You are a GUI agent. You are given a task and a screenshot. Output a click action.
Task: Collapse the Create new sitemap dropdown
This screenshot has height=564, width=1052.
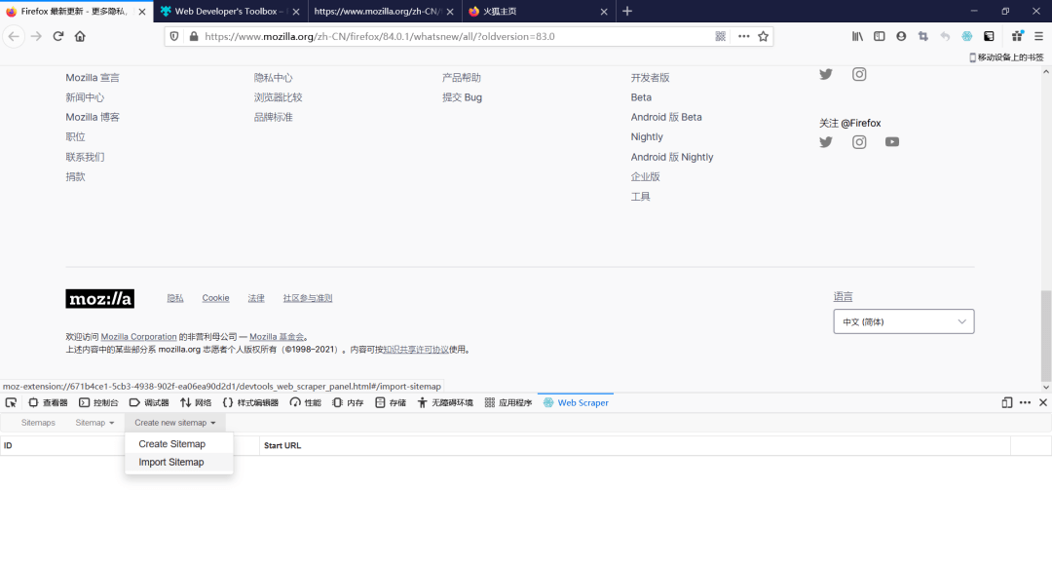(x=175, y=423)
